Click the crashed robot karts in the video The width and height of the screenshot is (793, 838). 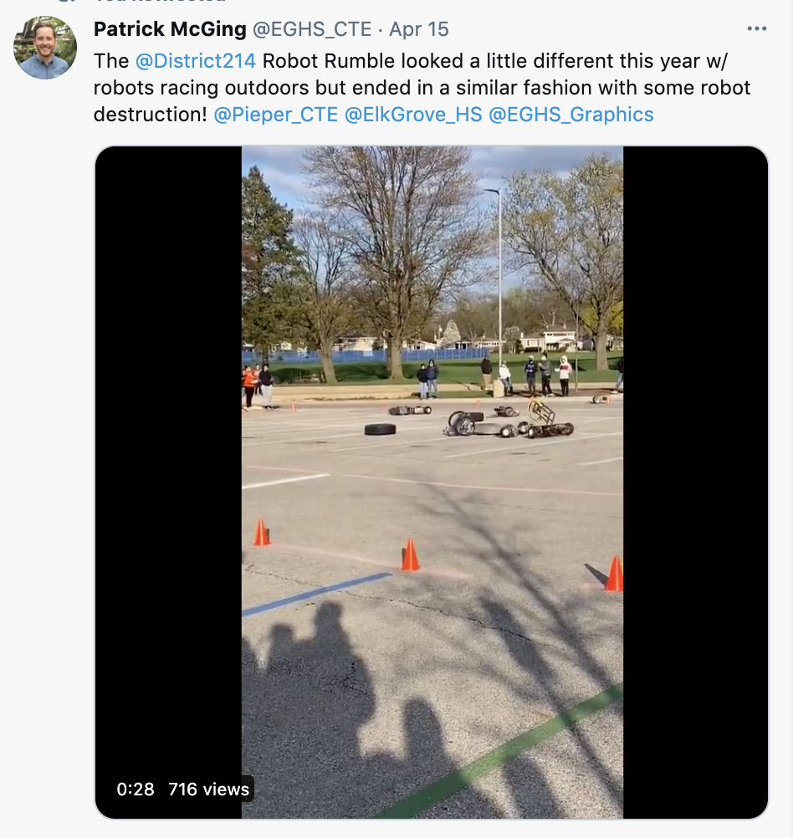pyautogui.click(x=509, y=422)
